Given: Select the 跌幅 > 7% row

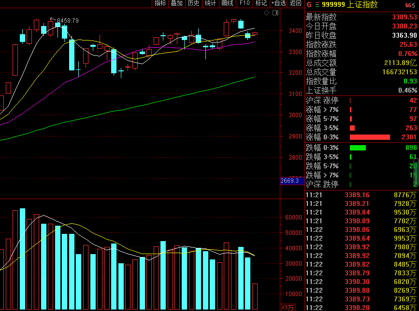Looking at the screenshot, I should pos(361,175).
